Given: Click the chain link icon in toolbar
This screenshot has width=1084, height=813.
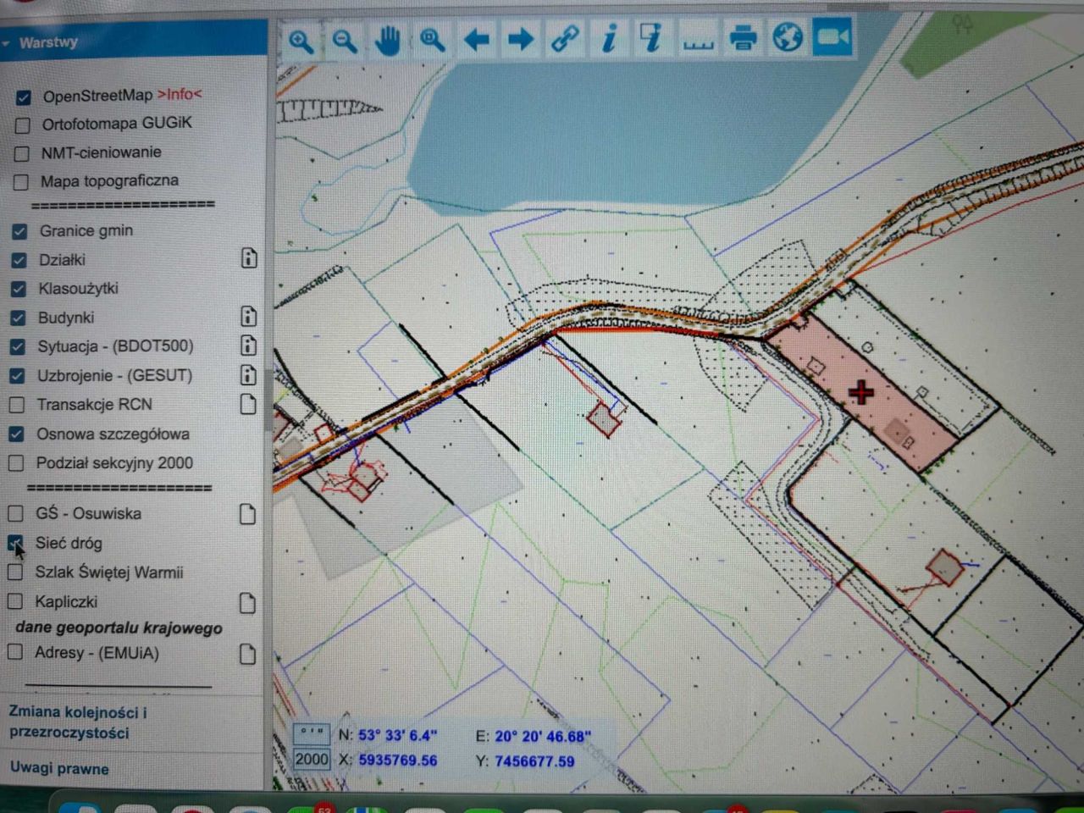Looking at the screenshot, I should (565, 39).
